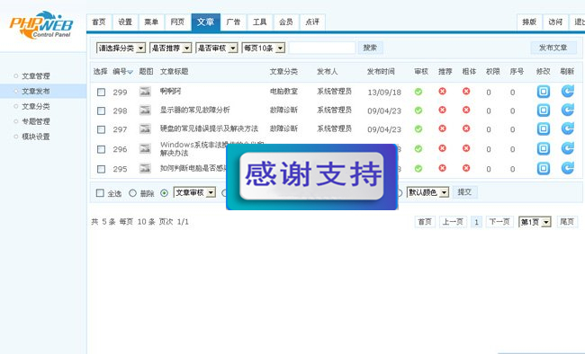Screen dimensions: 585x354
Task: Click the sort arrow beside 编号 column
Action: pyautogui.click(x=130, y=72)
